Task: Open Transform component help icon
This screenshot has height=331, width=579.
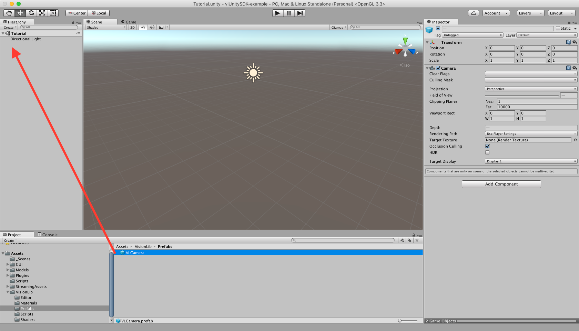Action: [568, 42]
